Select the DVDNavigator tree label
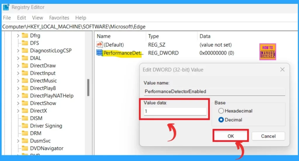299x161 pixels. 47,148
